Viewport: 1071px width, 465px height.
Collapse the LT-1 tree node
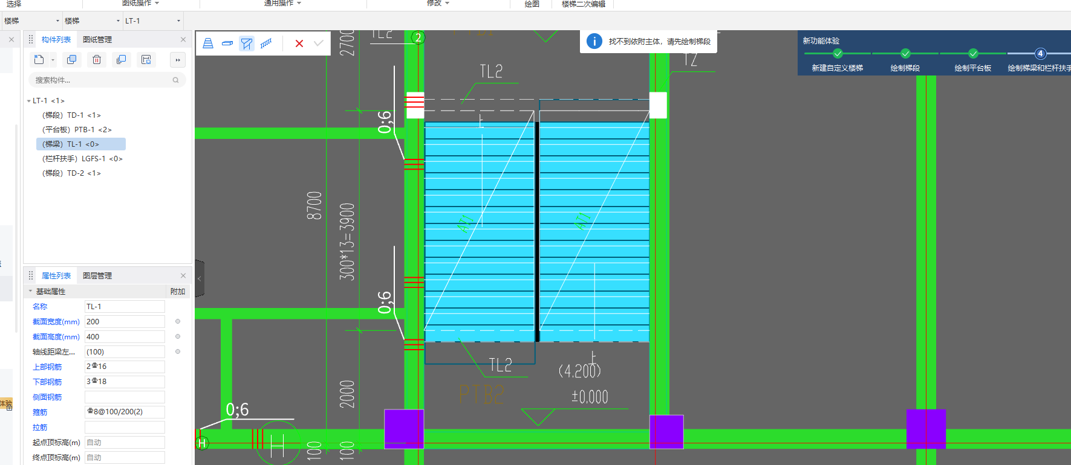pyautogui.click(x=29, y=101)
